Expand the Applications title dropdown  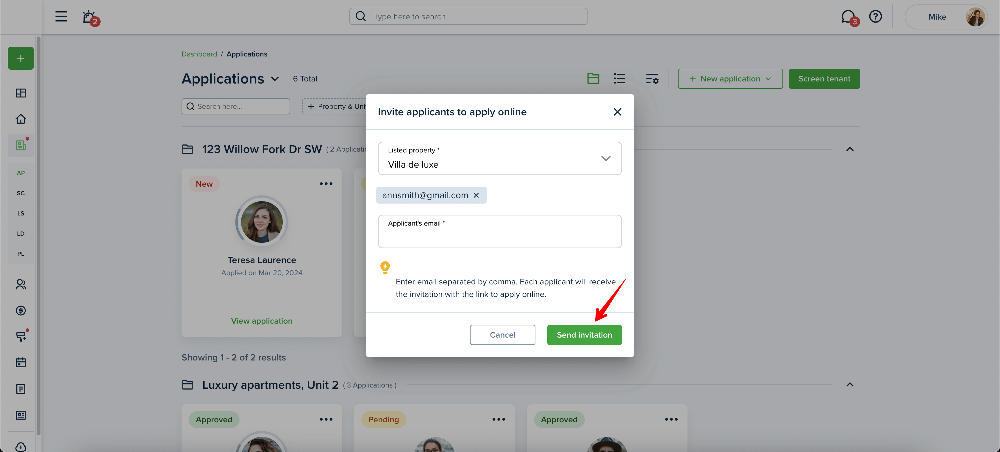pyautogui.click(x=275, y=79)
